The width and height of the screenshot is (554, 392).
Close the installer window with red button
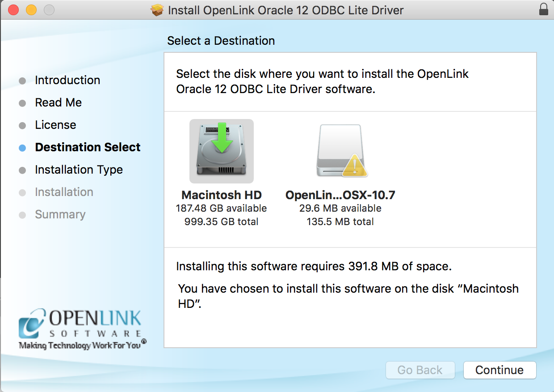tap(13, 10)
